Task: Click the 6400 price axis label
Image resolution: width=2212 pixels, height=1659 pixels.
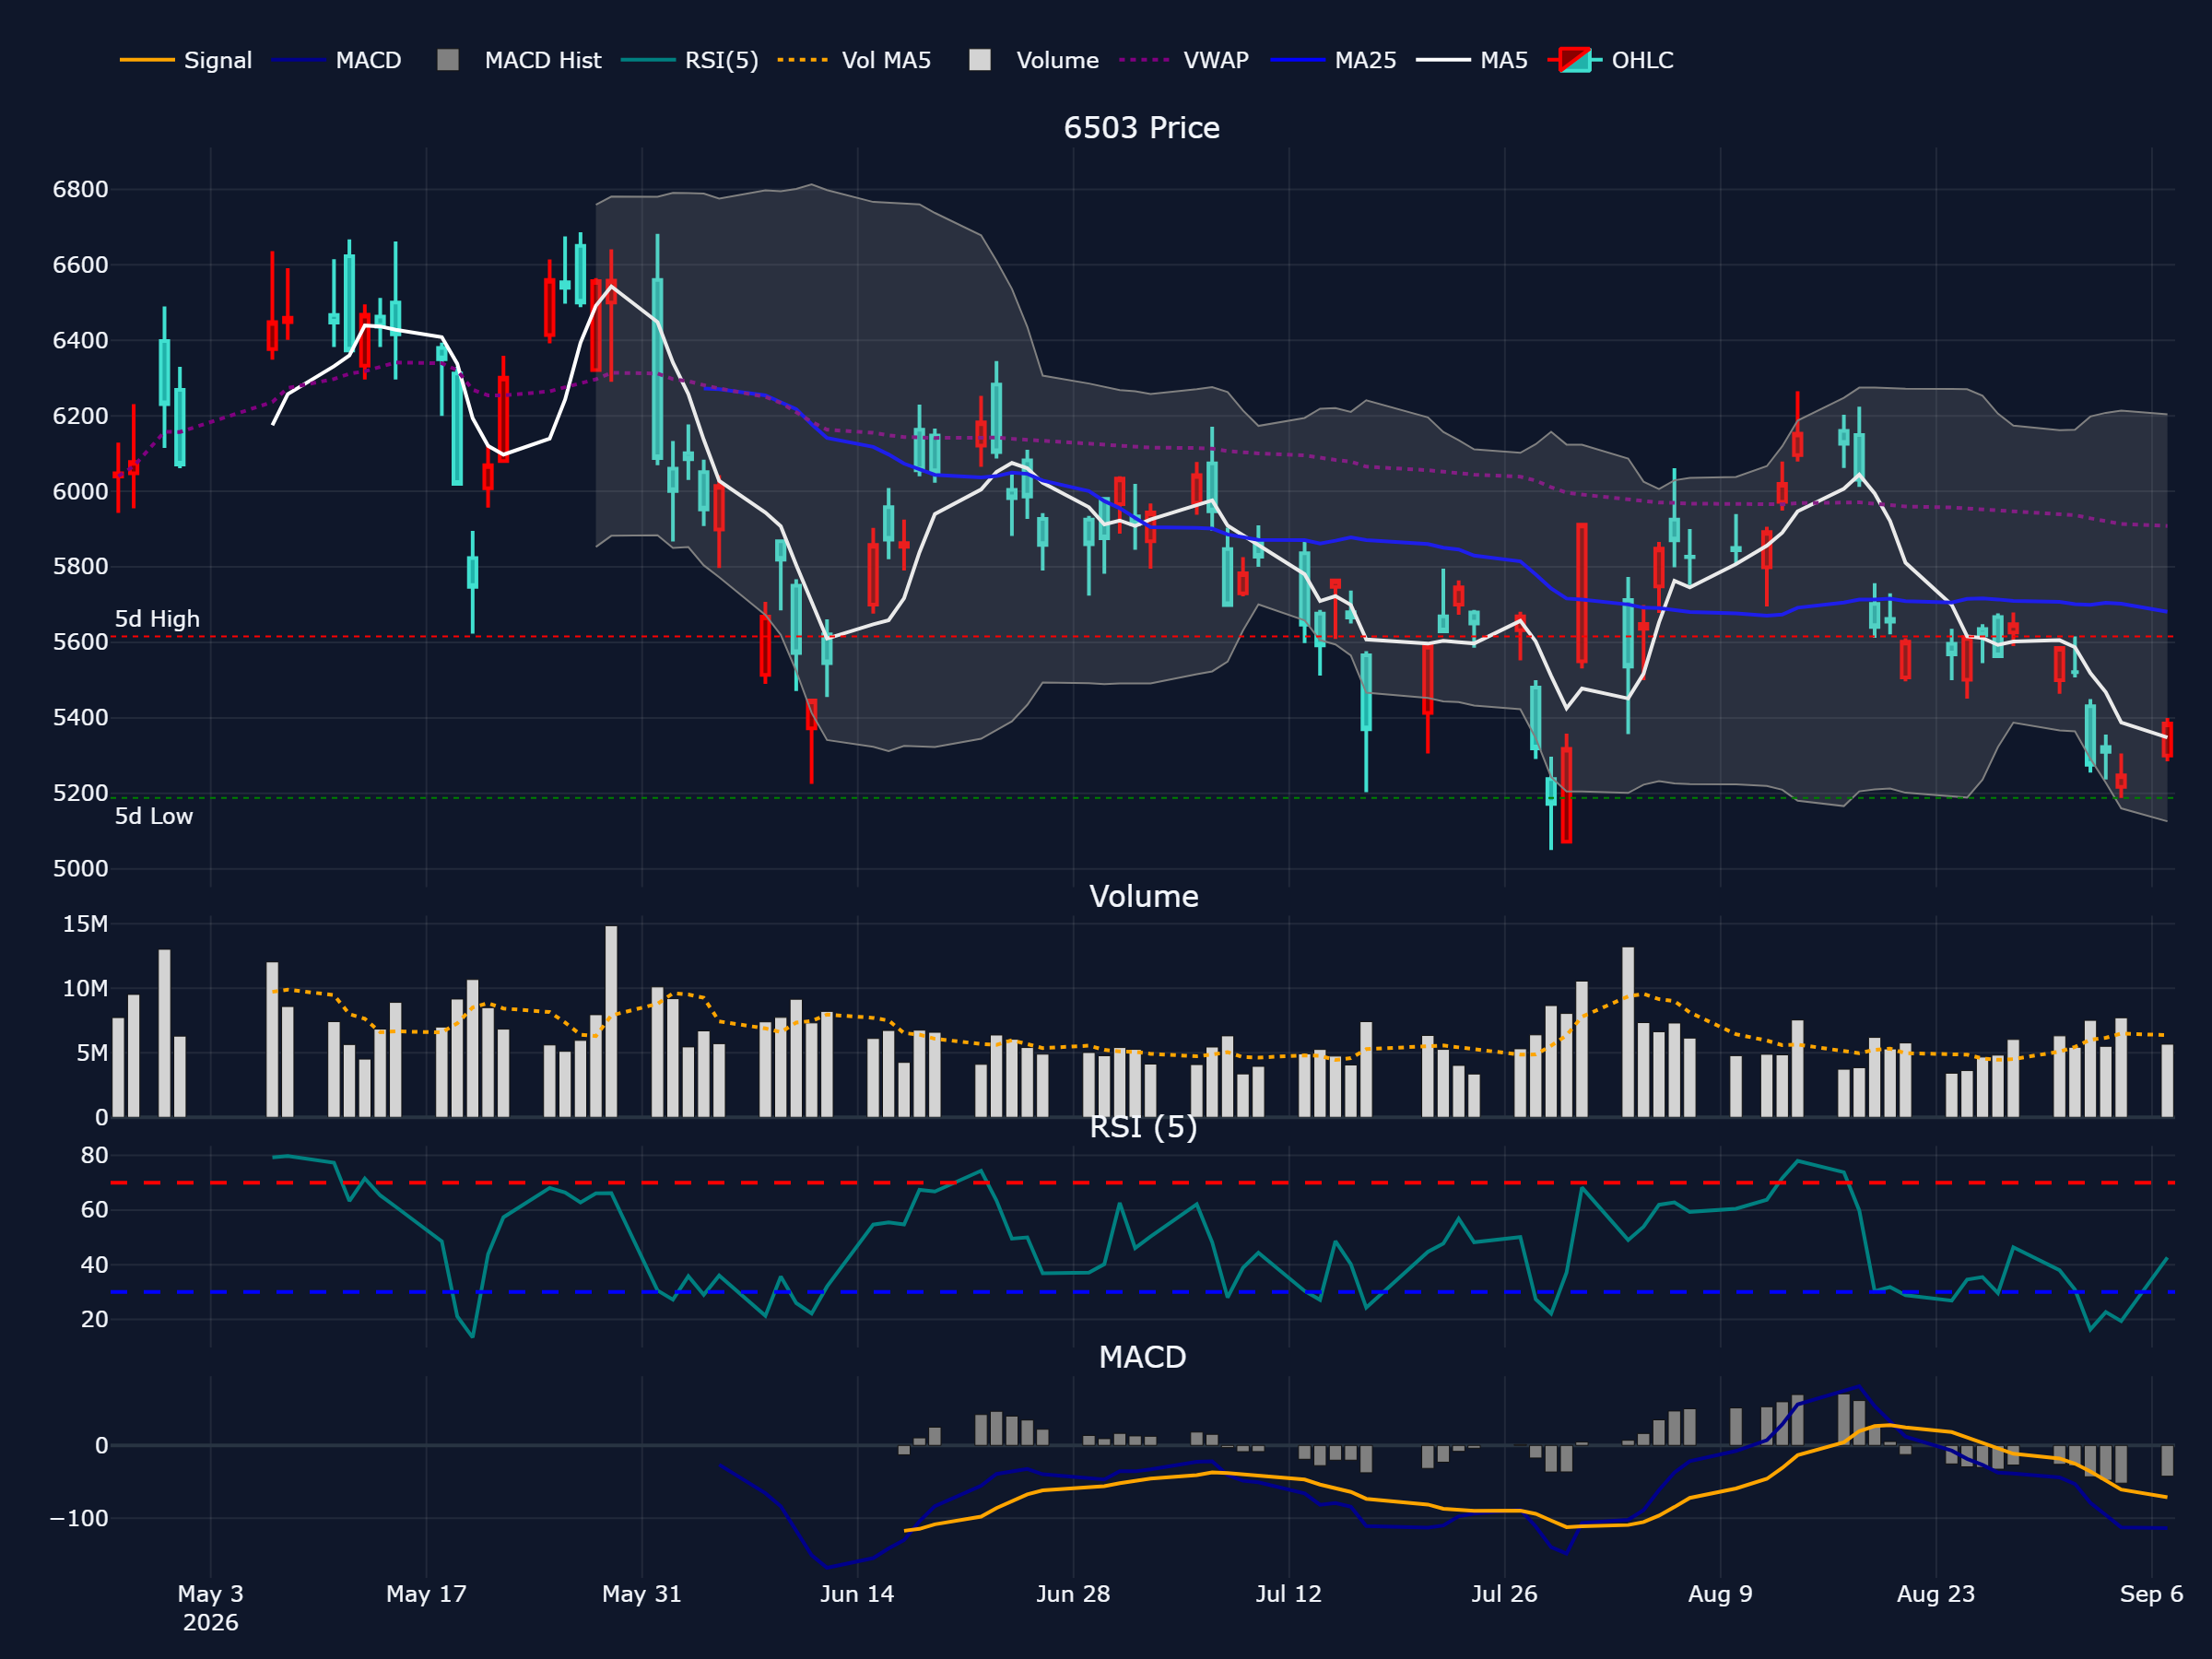Action: click(x=80, y=341)
